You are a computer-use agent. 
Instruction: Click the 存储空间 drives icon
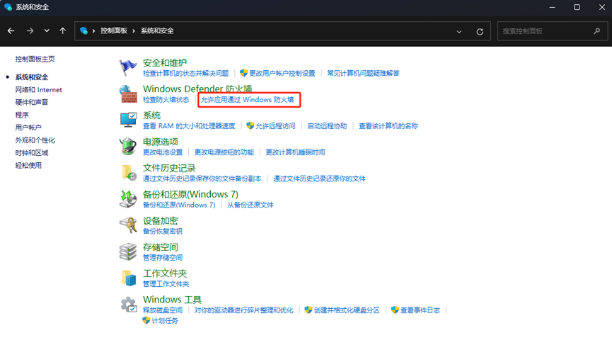point(128,251)
